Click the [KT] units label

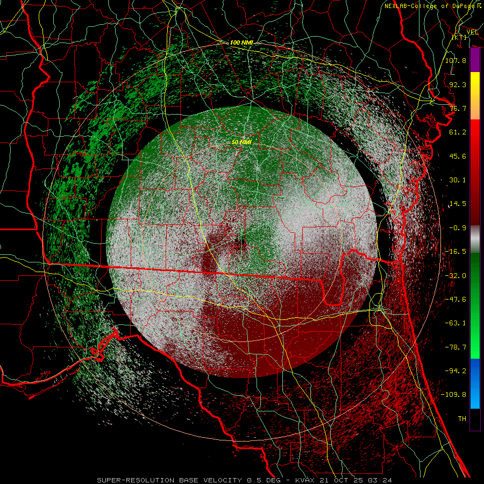459,37
